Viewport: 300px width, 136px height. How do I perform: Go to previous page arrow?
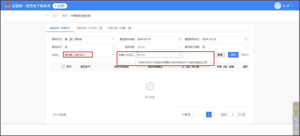tap(202, 115)
